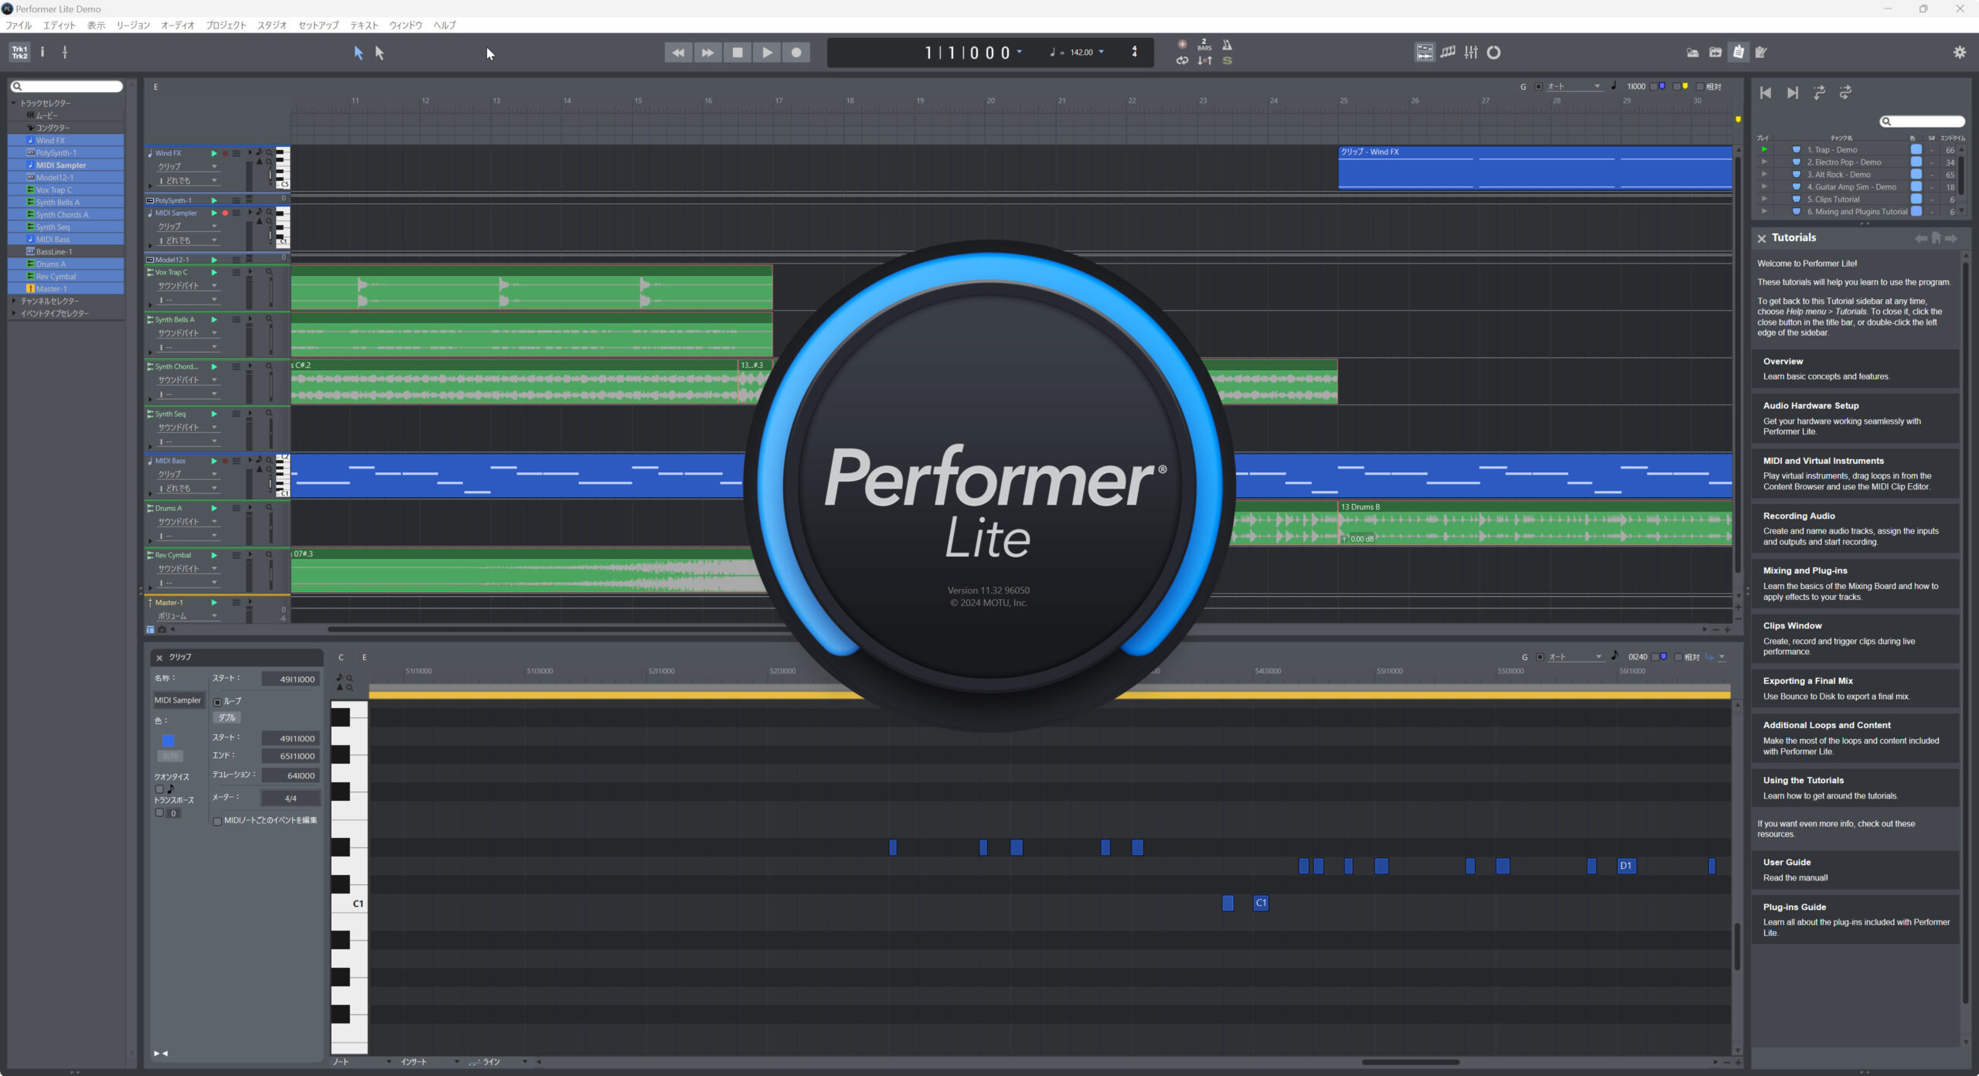The width and height of the screenshot is (1979, 1076).
Task: Toggle the metronome click icon
Action: click(1227, 45)
